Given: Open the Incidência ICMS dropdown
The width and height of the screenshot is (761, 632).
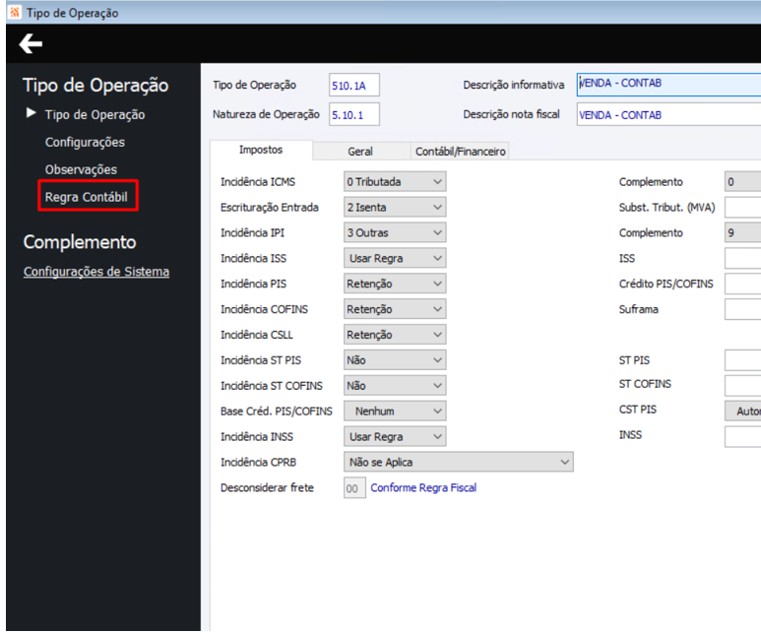Looking at the screenshot, I should pyautogui.click(x=395, y=181).
